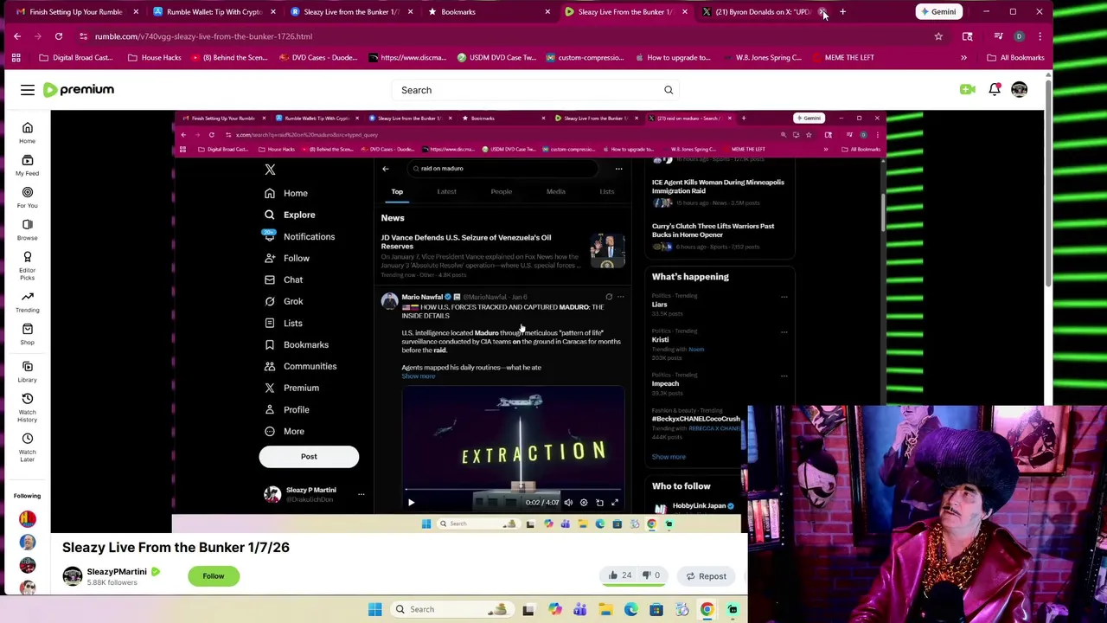Show more bookmarks chevron
This screenshot has width=1107, height=623.
(x=963, y=57)
